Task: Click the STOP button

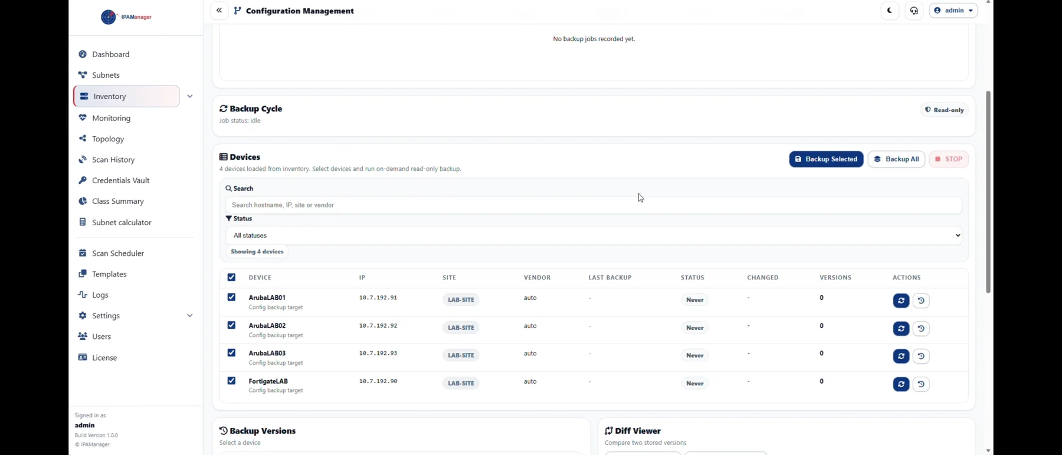Action: point(949,159)
